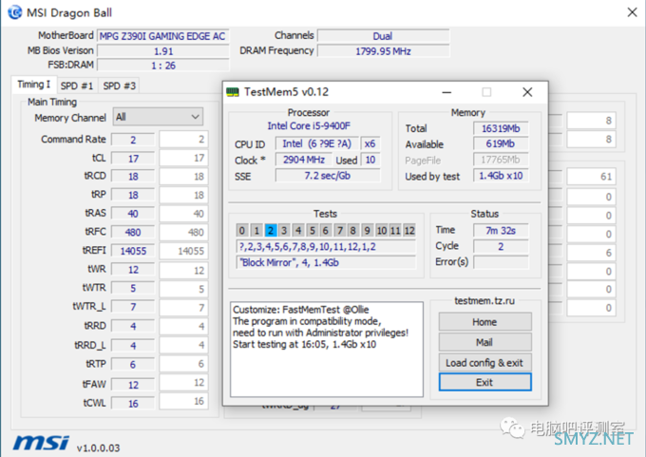Viewport: 646px width, 457px height.
Task: Switch to the SPD #1 tab
Action: click(x=77, y=86)
